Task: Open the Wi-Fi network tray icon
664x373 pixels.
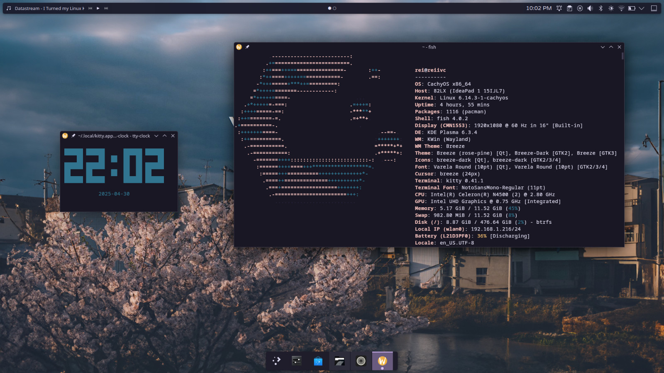Action: pos(621,8)
